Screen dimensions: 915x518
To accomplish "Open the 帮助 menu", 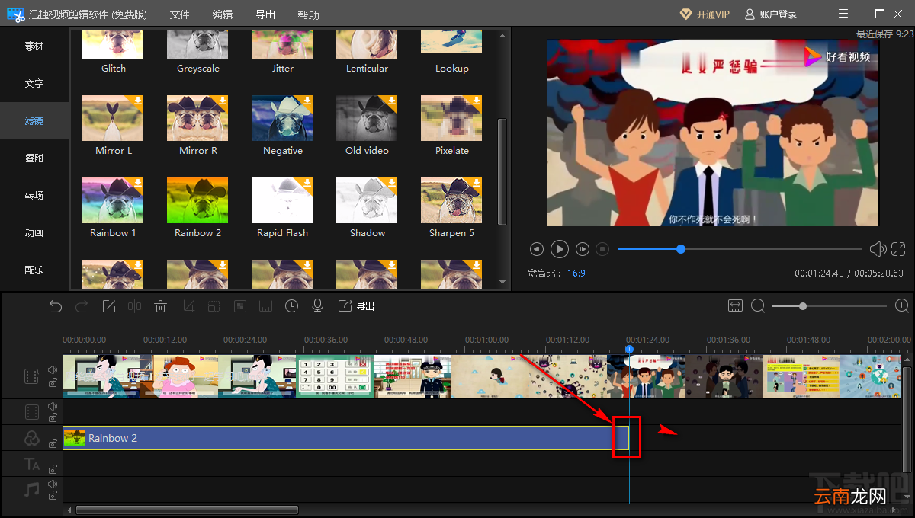I will pos(309,14).
